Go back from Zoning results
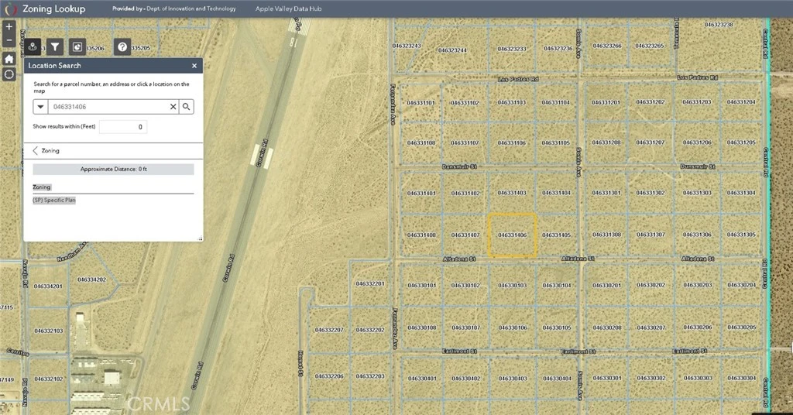Screen dimensions: 793x415 (x=36, y=151)
